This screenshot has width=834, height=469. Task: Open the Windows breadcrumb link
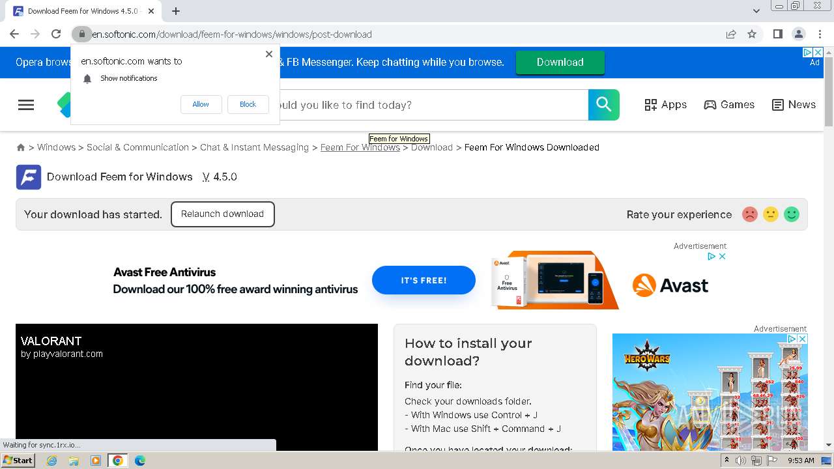(x=56, y=147)
